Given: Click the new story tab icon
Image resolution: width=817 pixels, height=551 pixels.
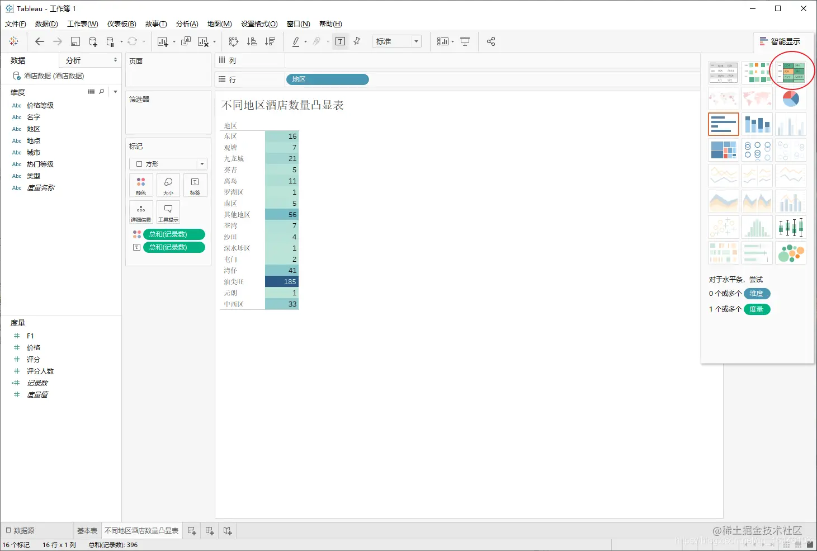Looking at the screenshot, I should (228, 531).
